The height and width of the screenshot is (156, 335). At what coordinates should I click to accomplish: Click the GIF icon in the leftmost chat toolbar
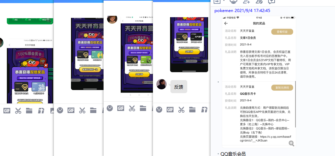7,111
